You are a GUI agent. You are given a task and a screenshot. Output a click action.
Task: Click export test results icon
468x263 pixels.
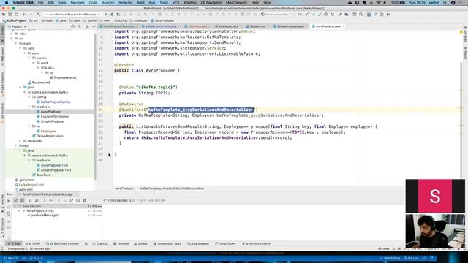point(72,201)
